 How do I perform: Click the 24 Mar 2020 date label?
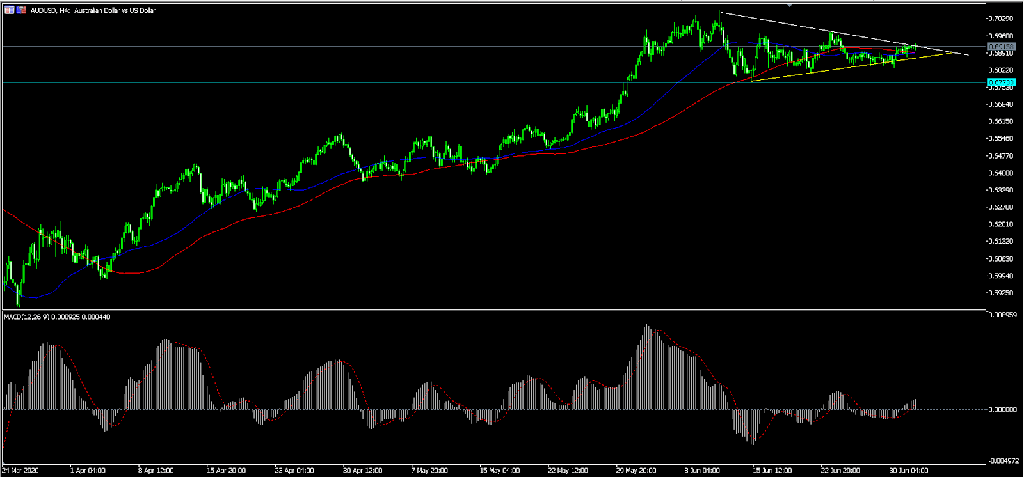[x=20, y=471]
